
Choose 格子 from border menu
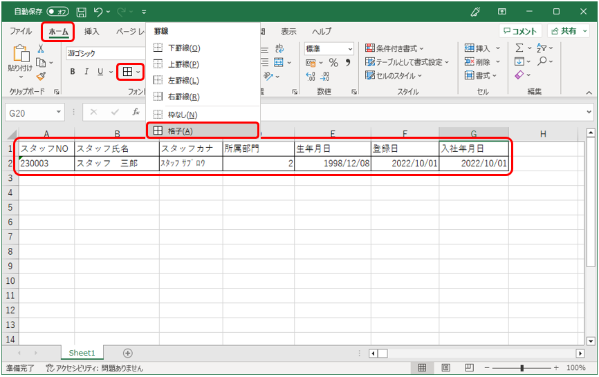[203, 130]
